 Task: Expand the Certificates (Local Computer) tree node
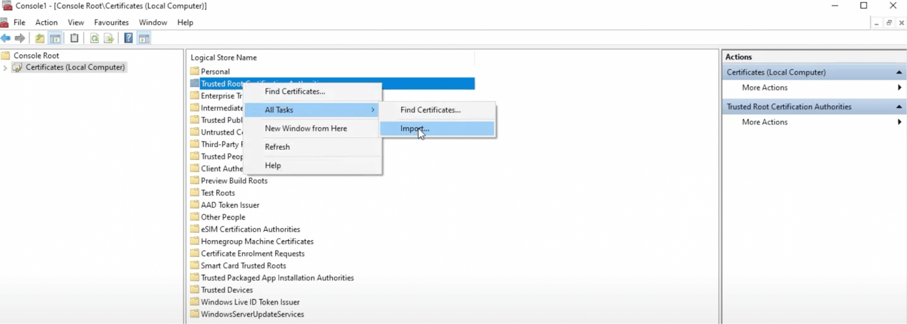[x=5, y=68]
